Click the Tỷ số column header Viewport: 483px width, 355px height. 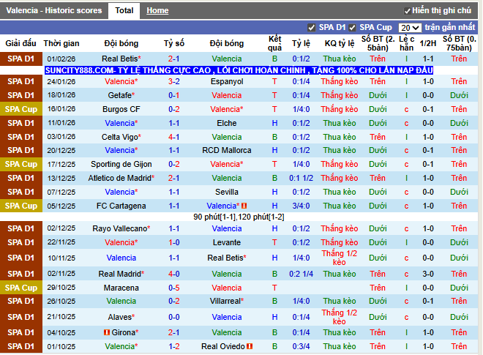pyautogui.click(x=174, y=43)
